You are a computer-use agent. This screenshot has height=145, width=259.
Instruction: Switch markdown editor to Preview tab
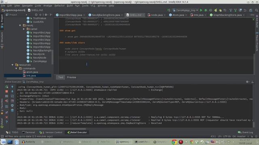coord(72,77)
